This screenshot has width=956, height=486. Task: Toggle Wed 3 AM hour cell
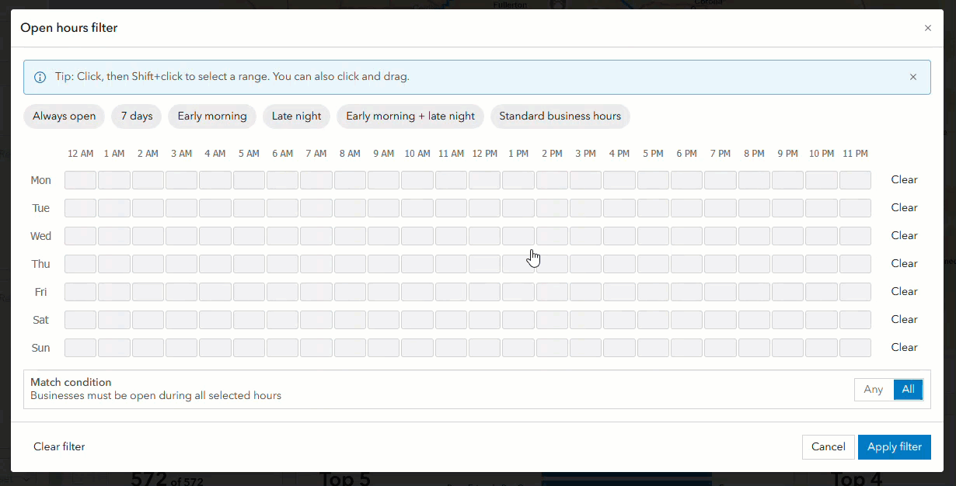click(181, 236)
